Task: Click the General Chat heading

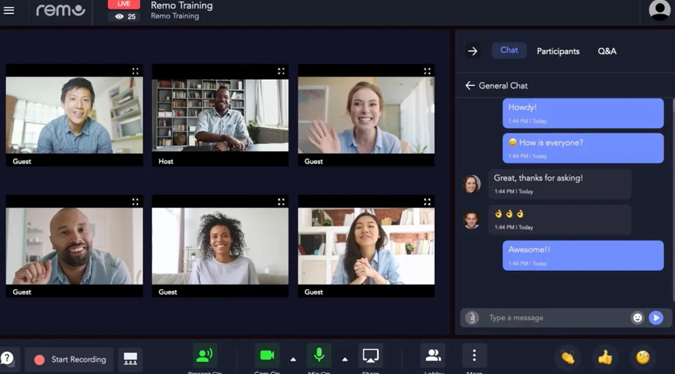Action: click(503, 85)
